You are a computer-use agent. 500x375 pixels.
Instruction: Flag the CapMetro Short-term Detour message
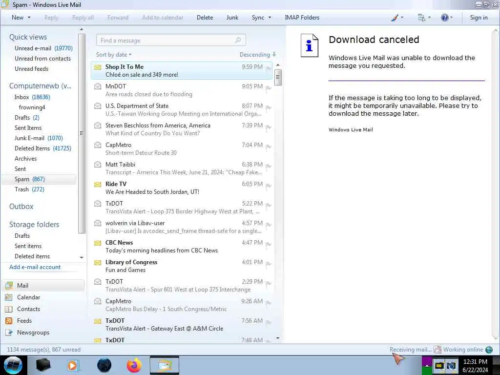click(269, 146)
